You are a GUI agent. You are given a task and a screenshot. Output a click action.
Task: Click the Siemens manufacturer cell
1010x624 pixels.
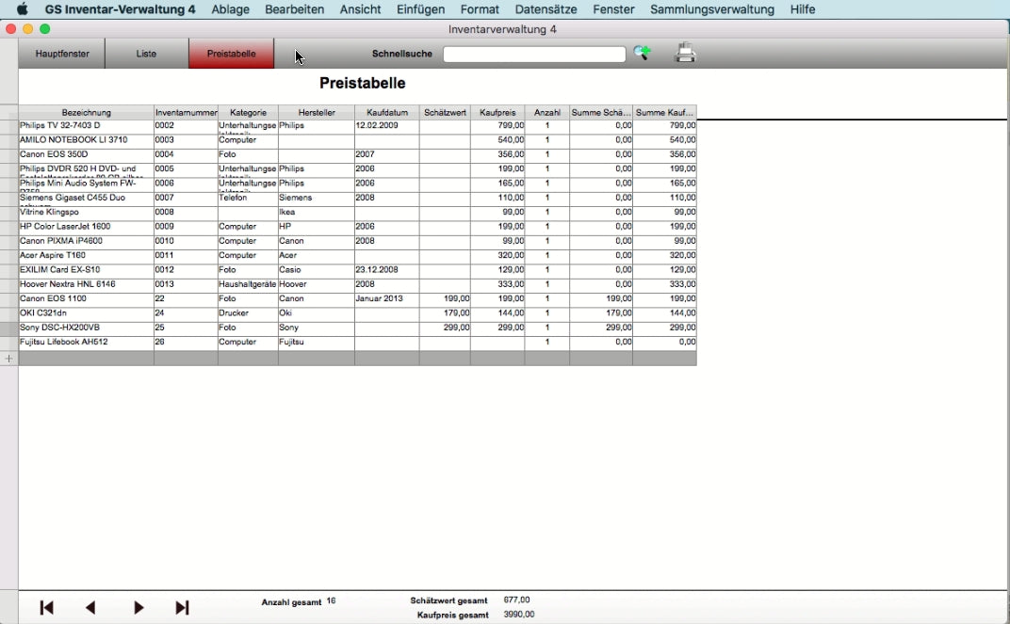pyautogui.click(x=317, y=199)
